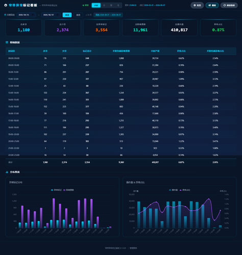Click the circular refresh icon in the header
The image size is (242, 255).
pos(225,5)
